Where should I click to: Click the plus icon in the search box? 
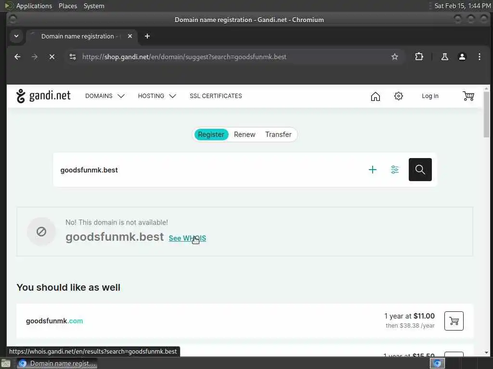coord(373,170)
